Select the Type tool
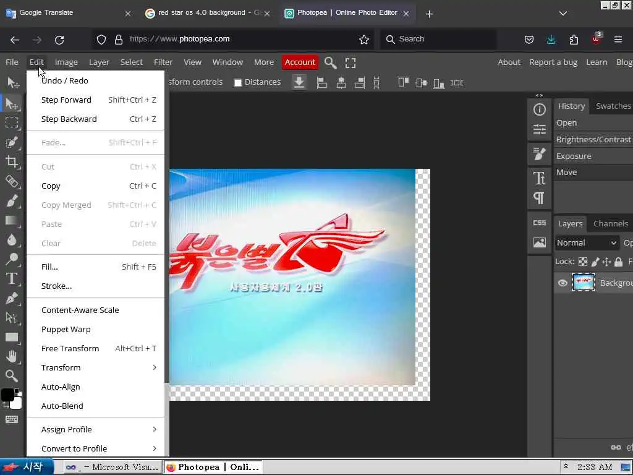The image size is (633, 475). (x=12, y=279)
